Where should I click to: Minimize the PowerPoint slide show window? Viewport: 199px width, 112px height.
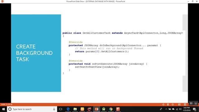188,1
